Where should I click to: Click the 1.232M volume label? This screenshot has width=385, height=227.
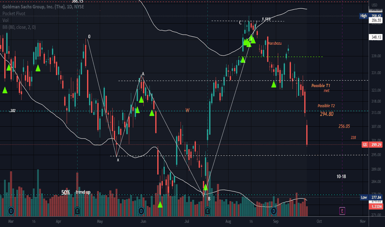[375, 207]
